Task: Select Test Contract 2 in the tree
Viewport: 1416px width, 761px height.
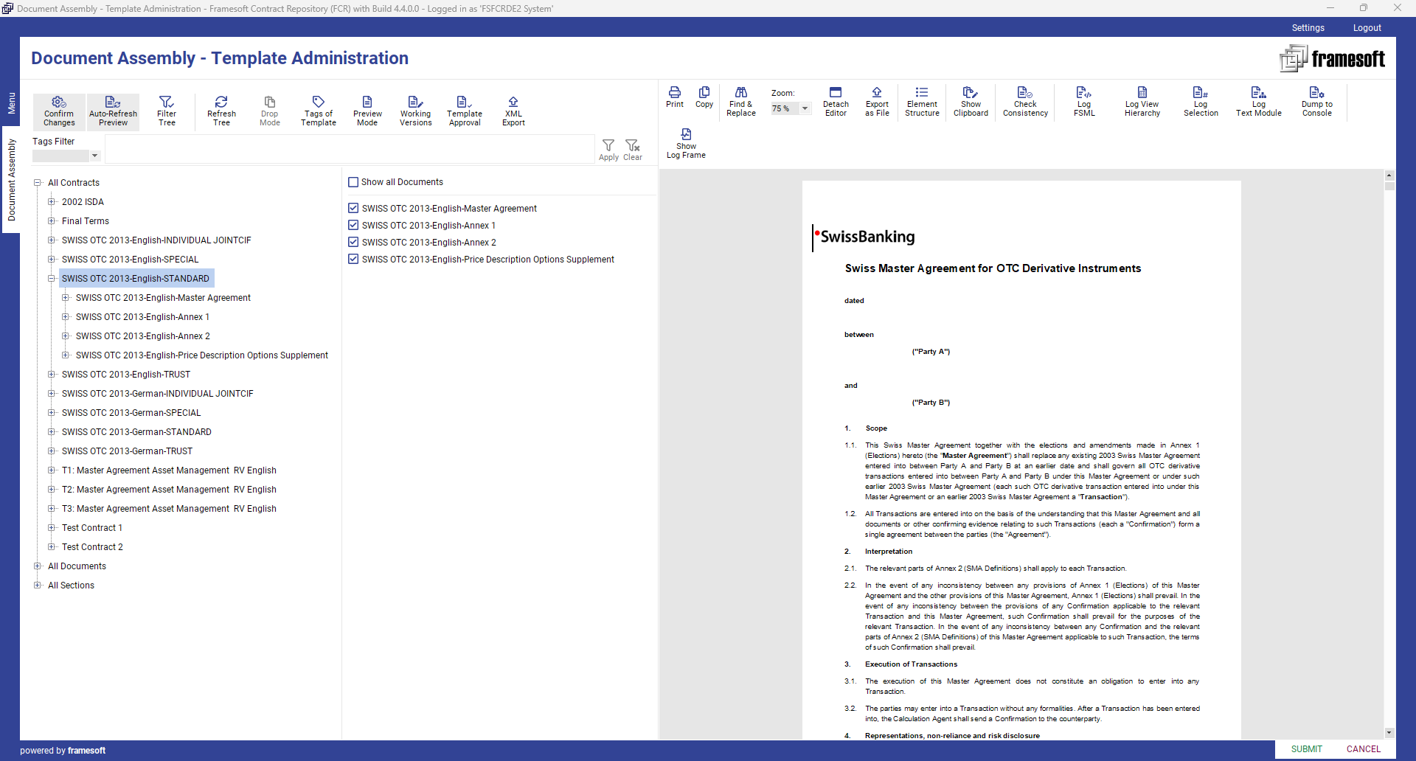Action: (92, 547)
